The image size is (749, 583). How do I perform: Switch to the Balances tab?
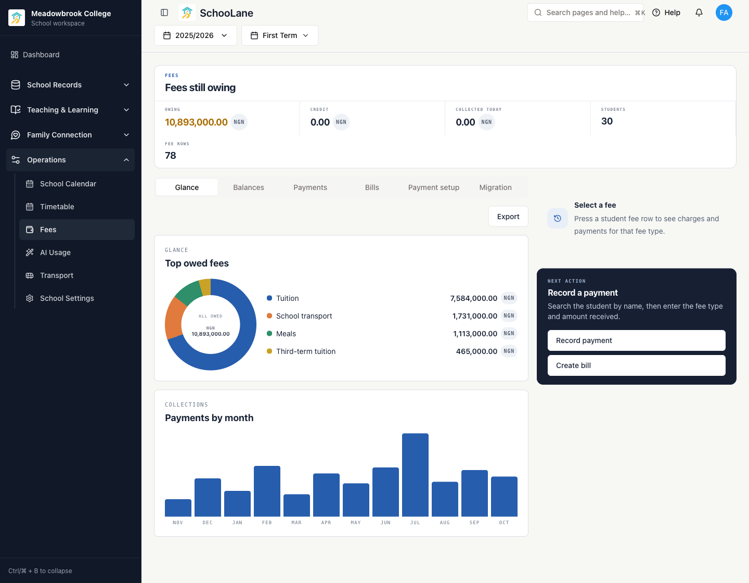(249, 187)
